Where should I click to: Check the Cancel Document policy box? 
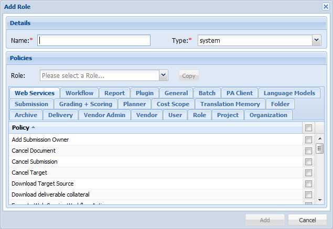308,151
